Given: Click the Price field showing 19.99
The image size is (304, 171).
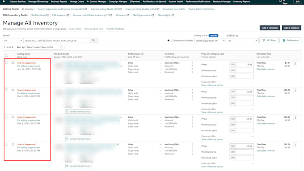Looking at the screenshot, I should (245, 64).
